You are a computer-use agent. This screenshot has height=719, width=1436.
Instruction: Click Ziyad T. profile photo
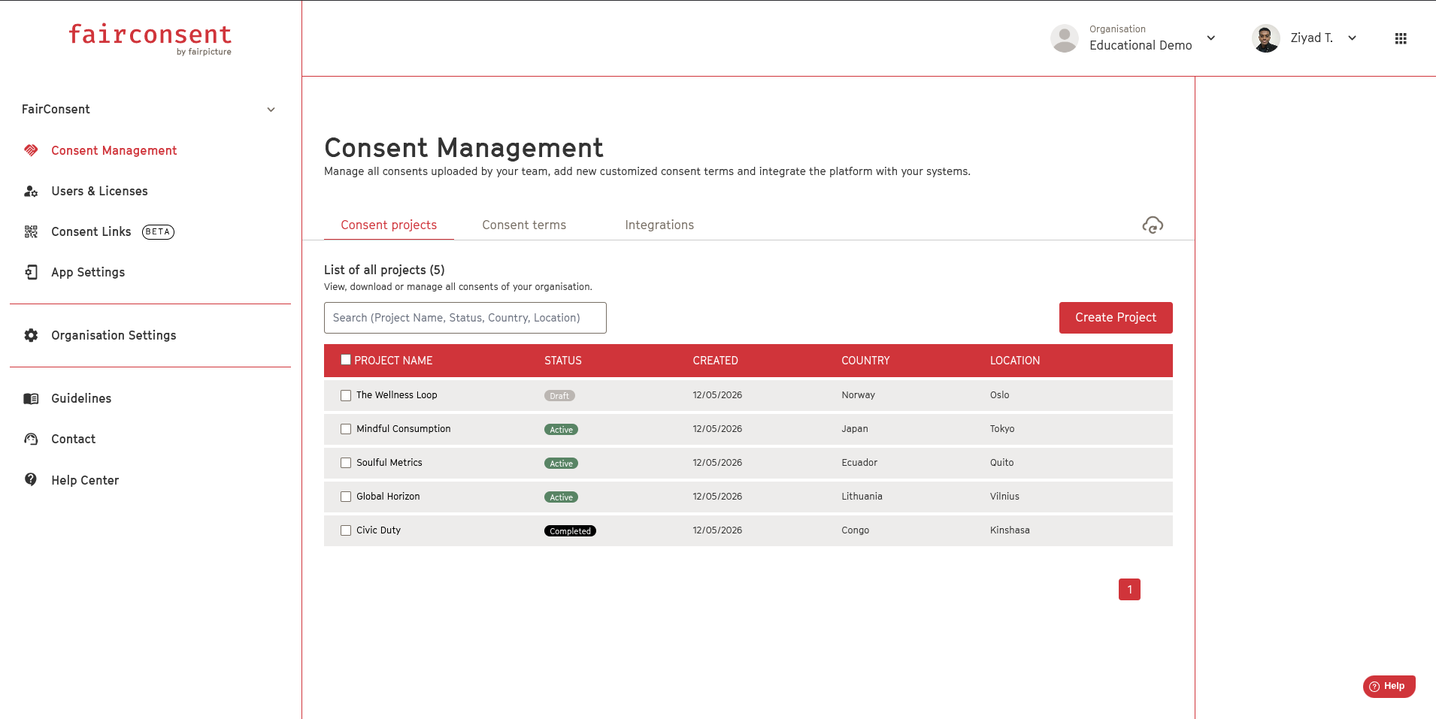point(1266,38)
